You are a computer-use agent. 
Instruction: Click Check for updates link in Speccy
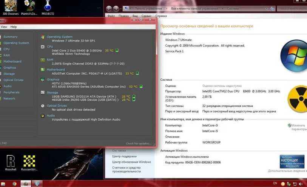point(139,143)
